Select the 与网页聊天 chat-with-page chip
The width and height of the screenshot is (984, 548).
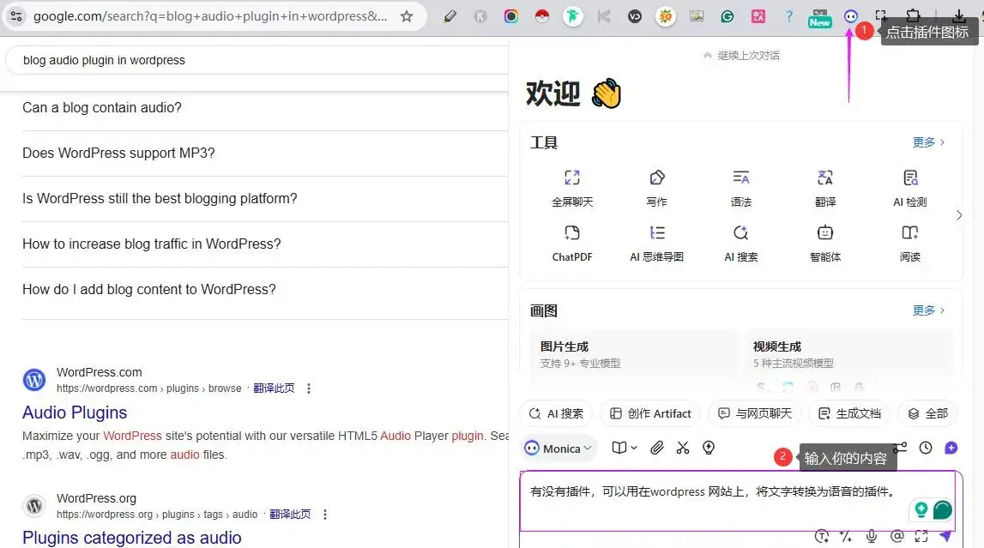754,414
